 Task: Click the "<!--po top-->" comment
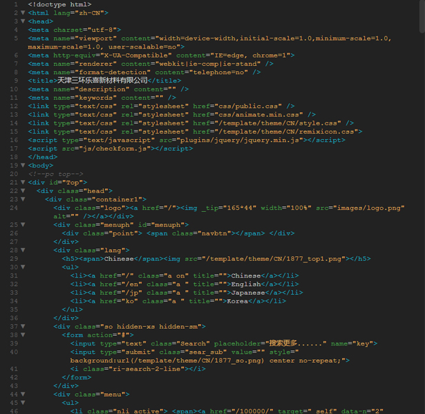click(x=55, y=174)
